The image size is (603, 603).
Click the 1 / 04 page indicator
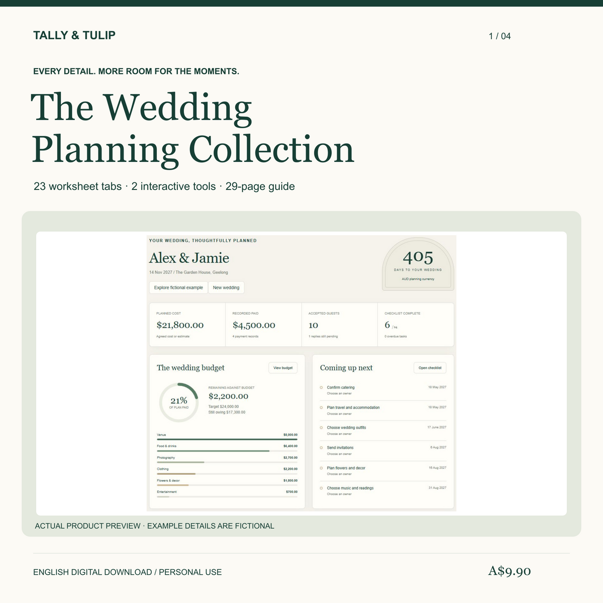(x=500, y=36)
